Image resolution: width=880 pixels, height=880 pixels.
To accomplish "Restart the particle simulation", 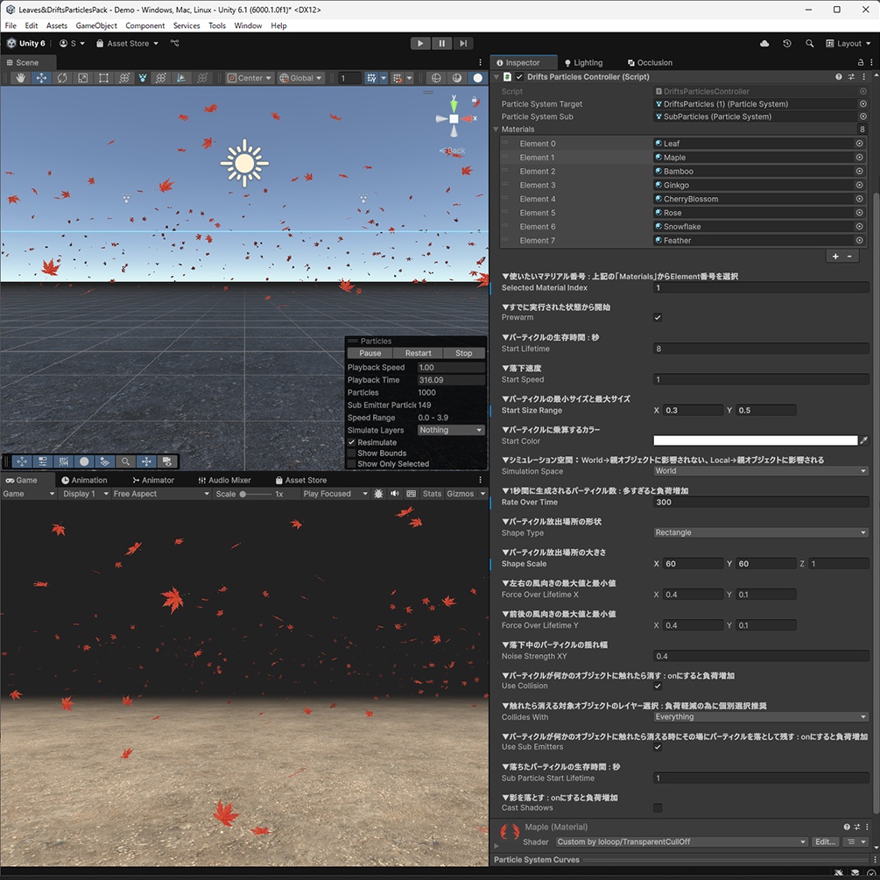I will [x=419, y=354].
